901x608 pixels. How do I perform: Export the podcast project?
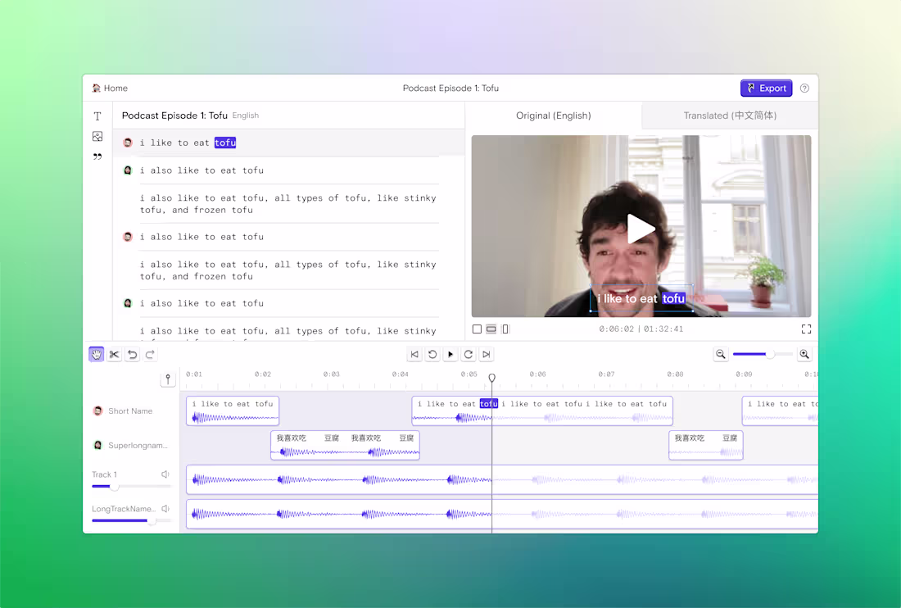[767, 88]
